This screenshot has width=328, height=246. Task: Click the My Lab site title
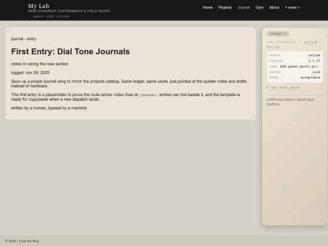point(39,6)
